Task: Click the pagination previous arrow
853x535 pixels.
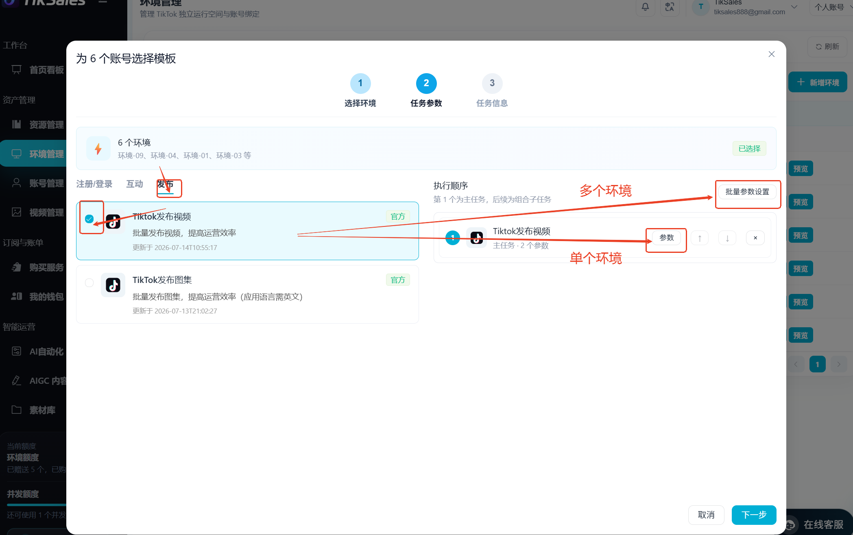Action: pos(796,364)
